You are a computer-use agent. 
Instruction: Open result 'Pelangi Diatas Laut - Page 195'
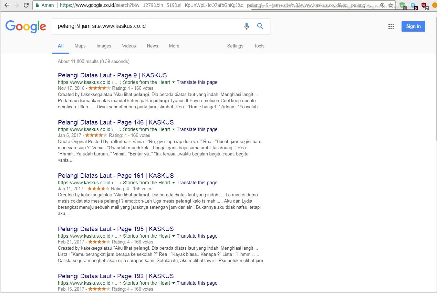116,229
